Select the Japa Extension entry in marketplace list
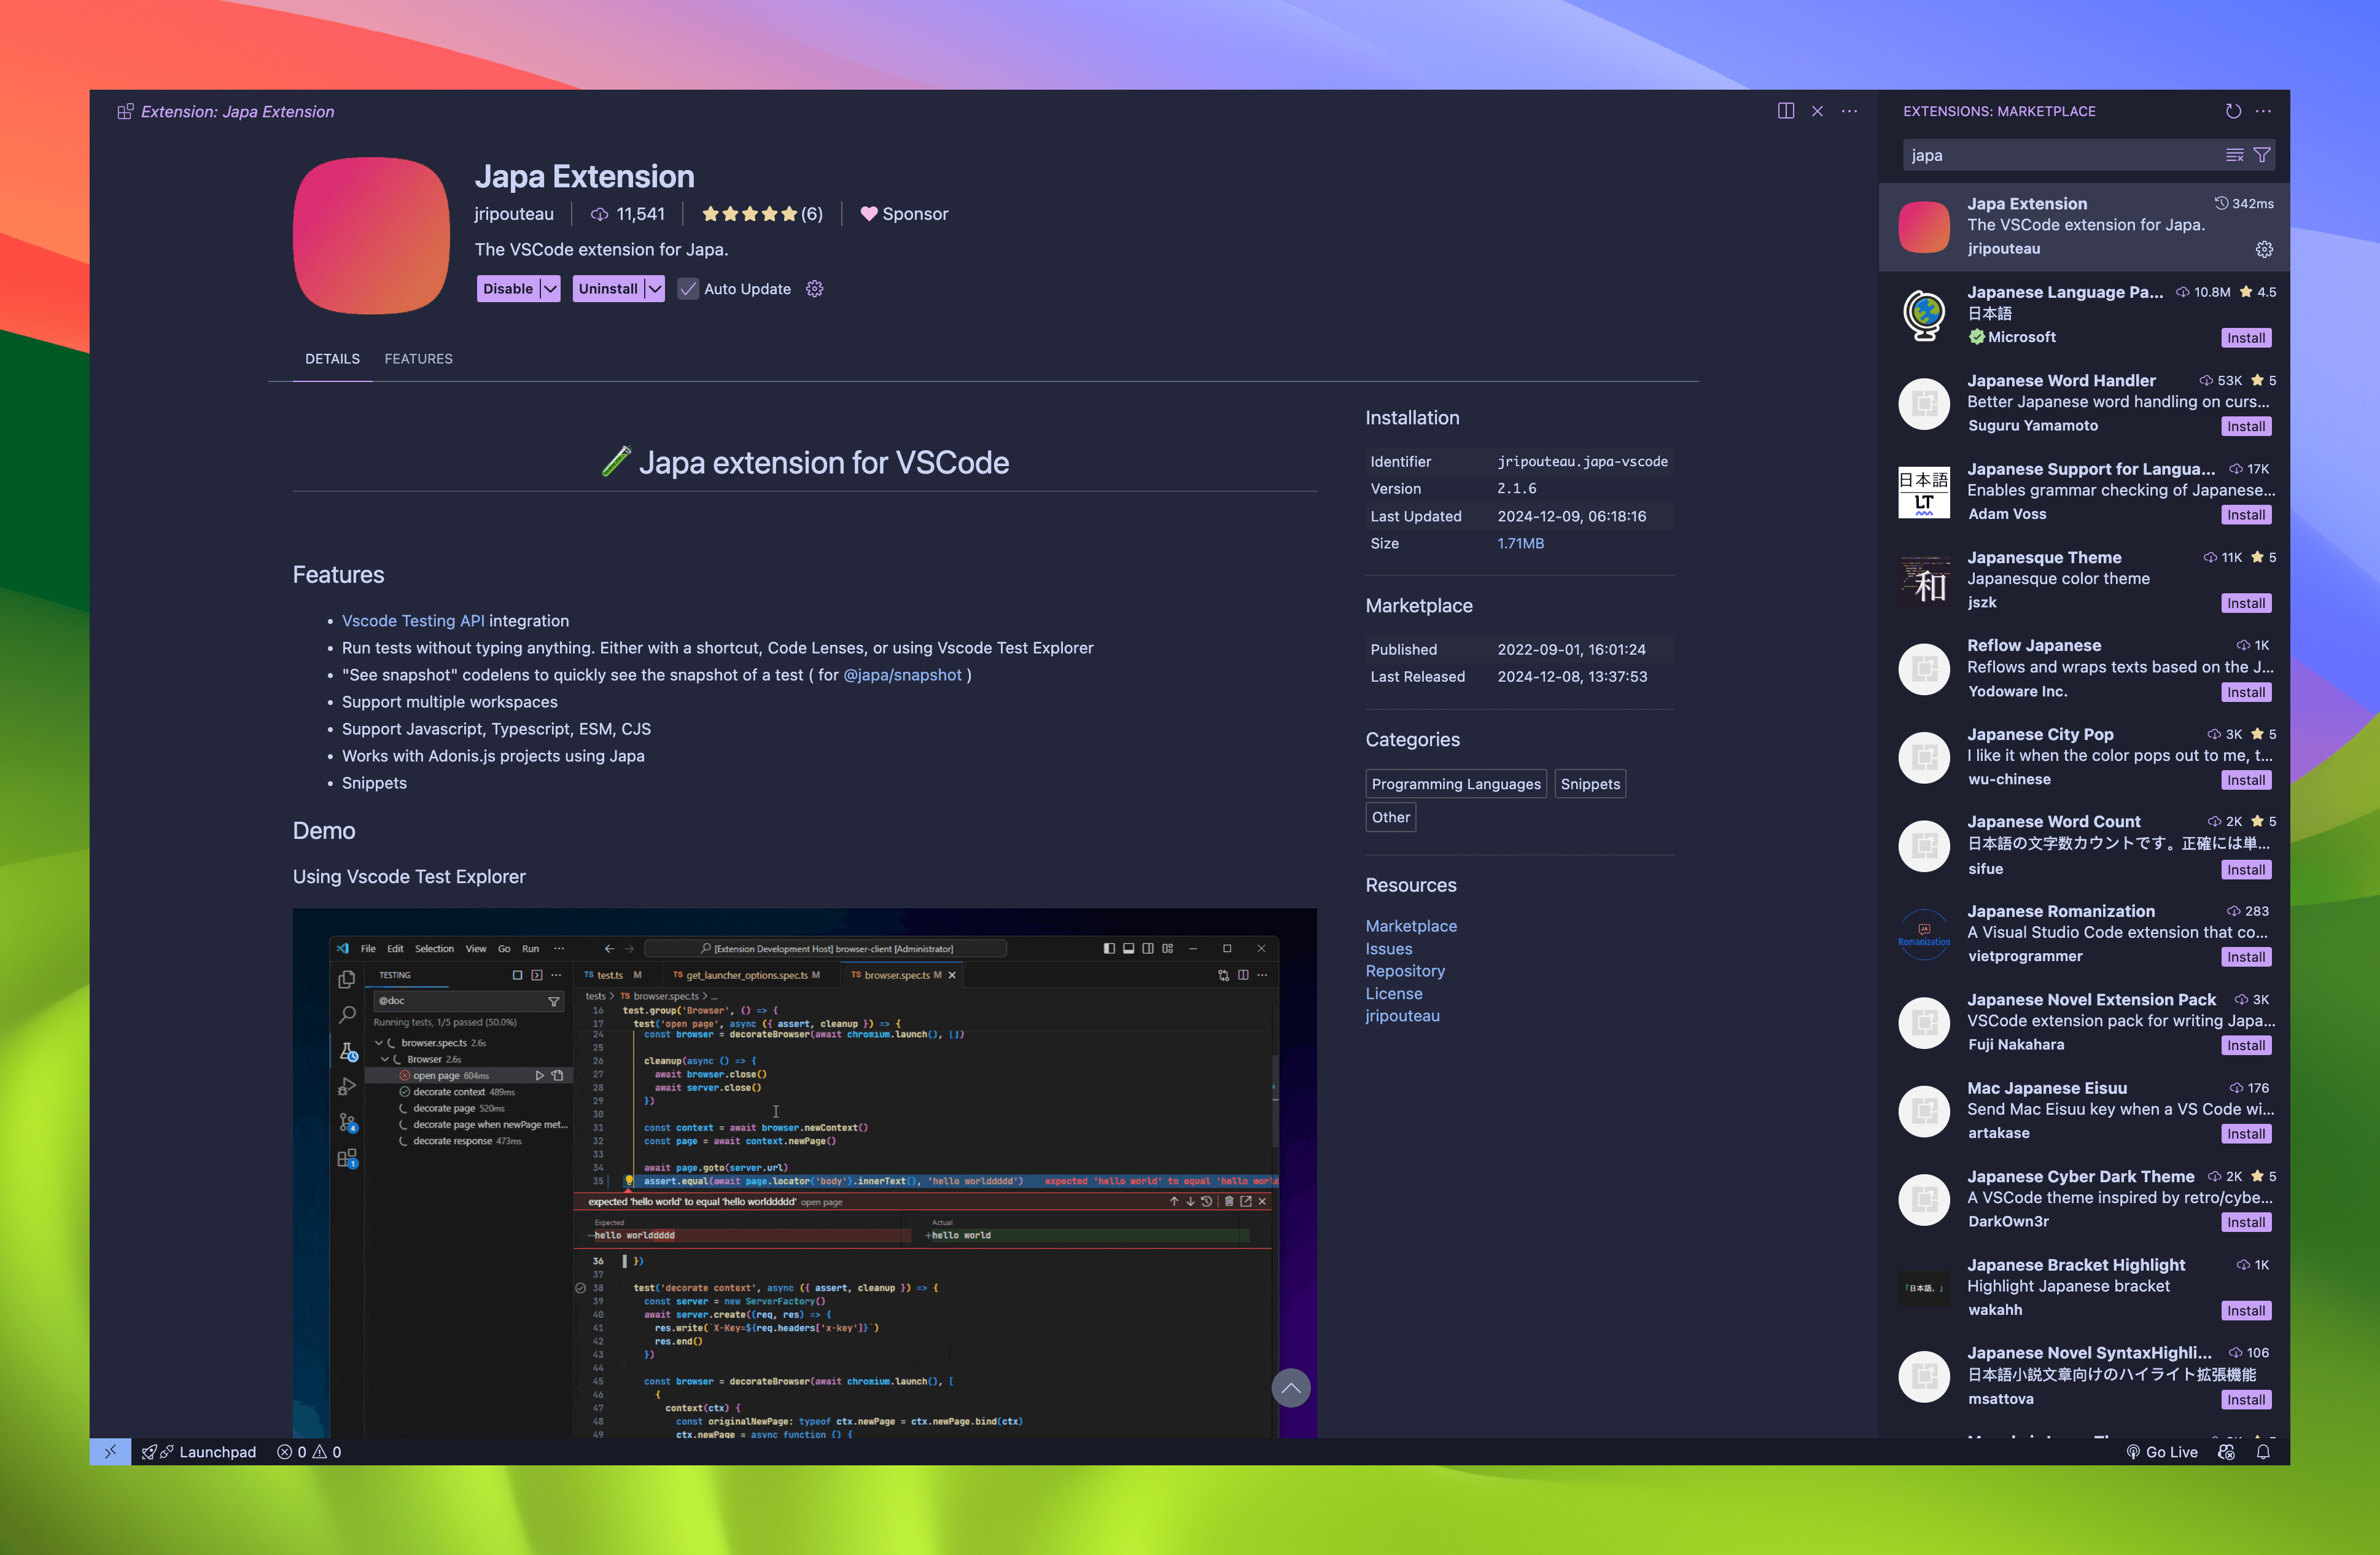The width and height of the screenshot is (2380, 1555). coord(2084,226)
